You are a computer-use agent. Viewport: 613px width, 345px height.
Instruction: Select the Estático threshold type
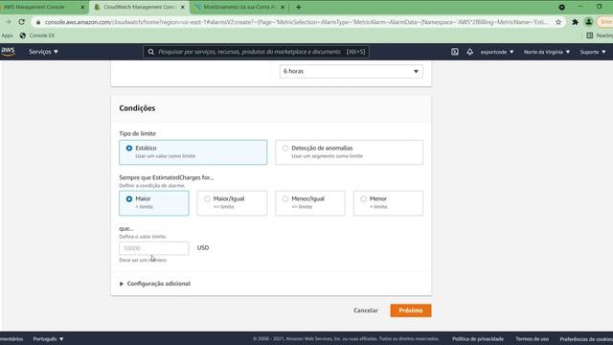click(193, 152)
